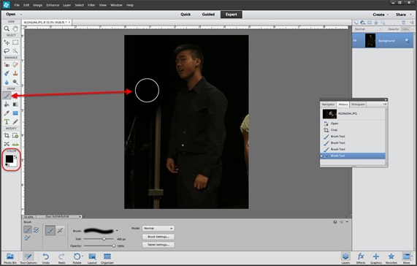
Task: Open the Filter menu
Action: tap(91, 5)
